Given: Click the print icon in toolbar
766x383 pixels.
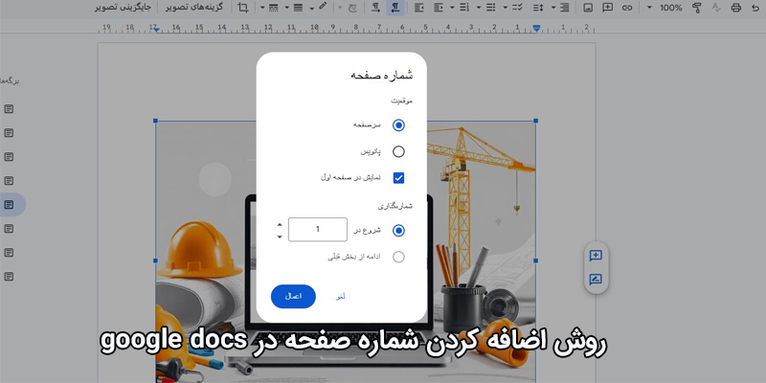Looking at the screenshot, I should 737,8.
